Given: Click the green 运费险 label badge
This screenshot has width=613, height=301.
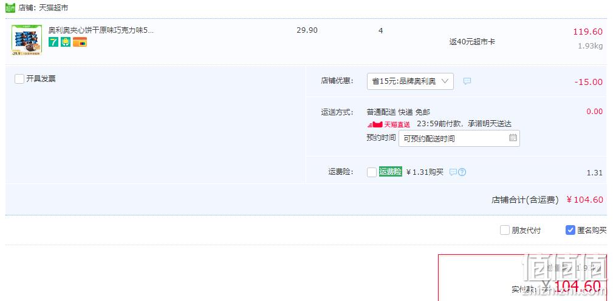Looking at the screenshot, I should pos(390,172).
